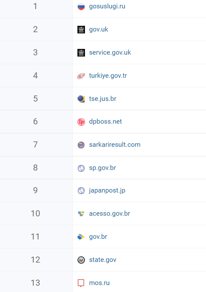This screenshot has height=292, width=206.
Task: Click the yellow-blue icon beside gov.br
Action: [81, 237]
